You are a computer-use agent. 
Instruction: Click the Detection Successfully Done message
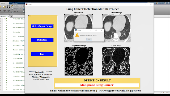pyautogui.click(x=88, y=35)
